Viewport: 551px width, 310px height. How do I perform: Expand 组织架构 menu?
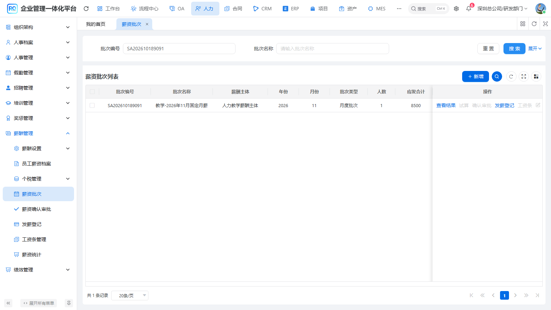[38, 27]
